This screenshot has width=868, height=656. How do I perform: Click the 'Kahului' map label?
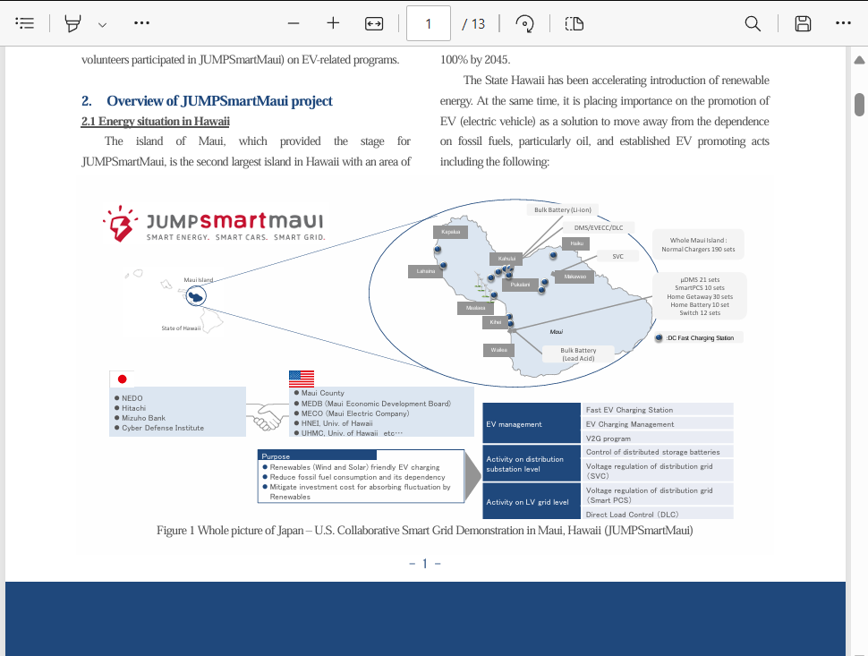pos(506,259)
